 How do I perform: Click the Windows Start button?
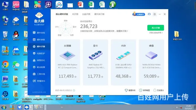click(x=4, y=107)
